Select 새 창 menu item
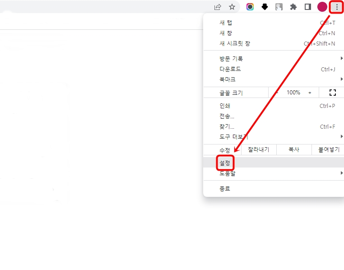Viewport: 344px width, 270px height. (x=274, y=33)
